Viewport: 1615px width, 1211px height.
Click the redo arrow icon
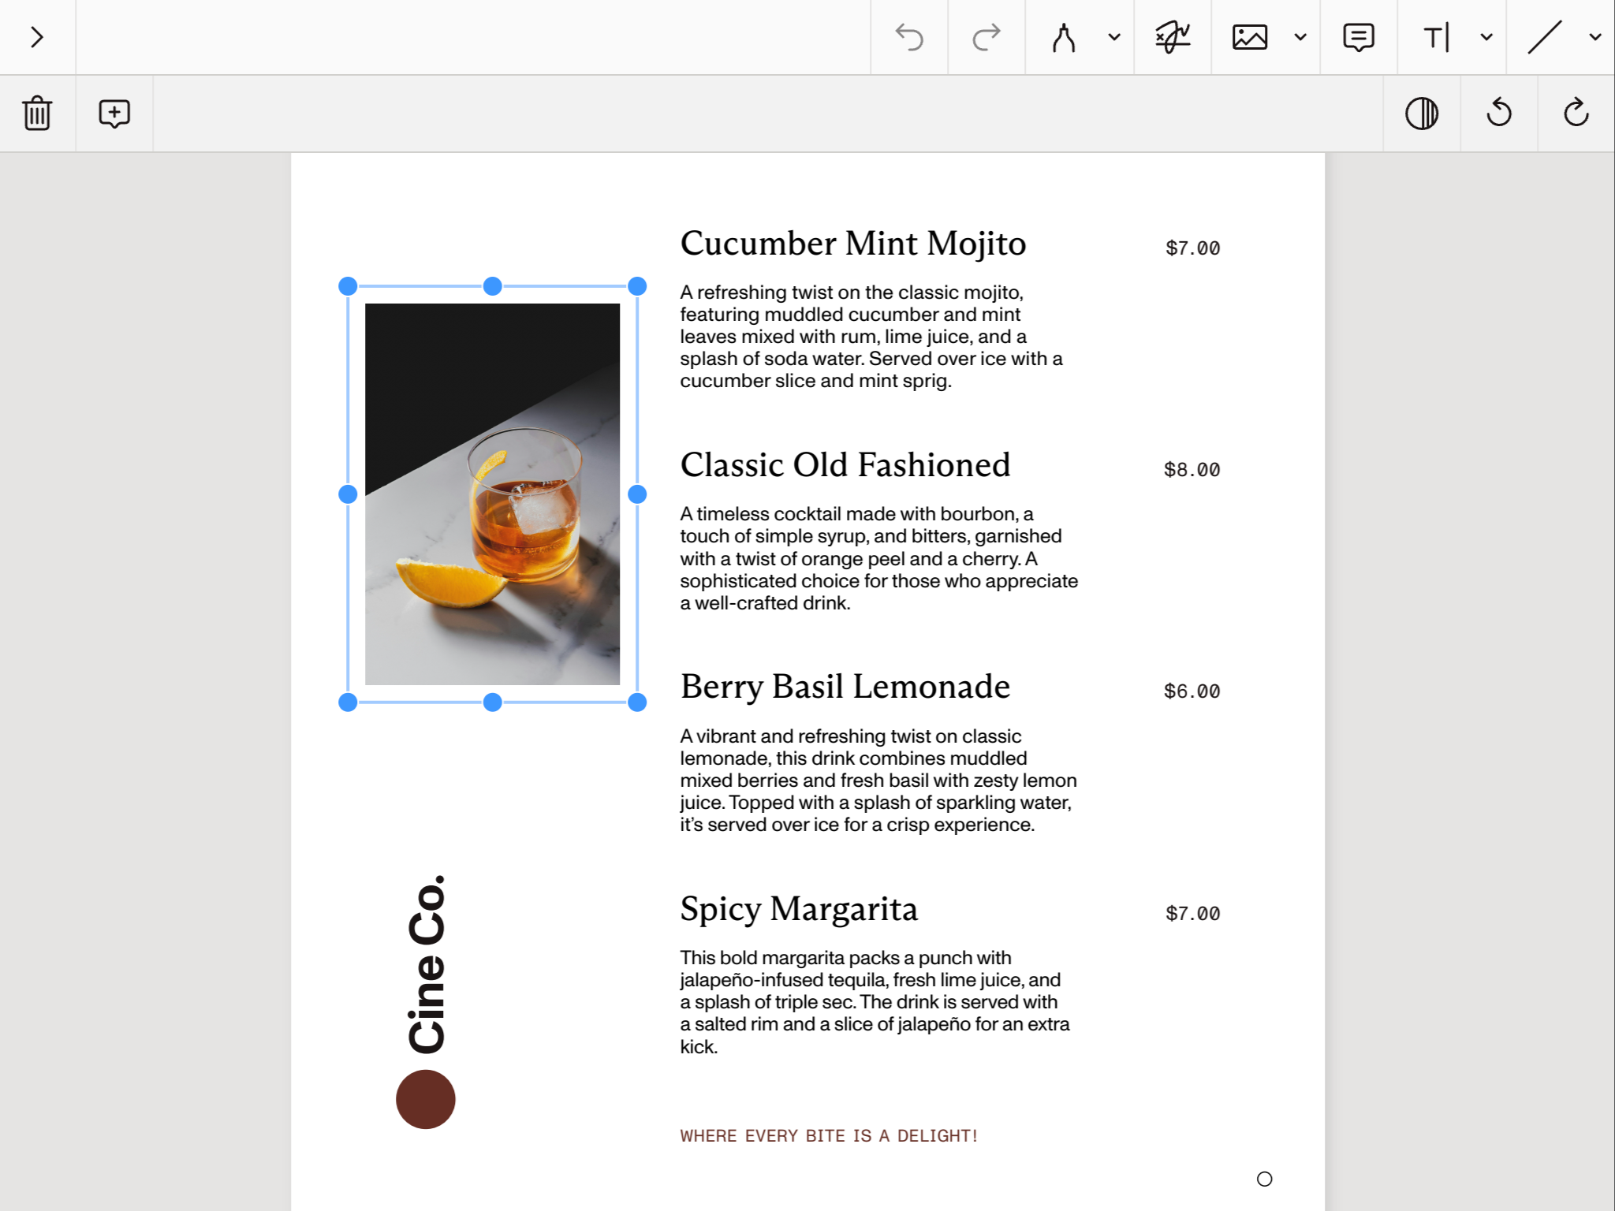pos(986,37)
